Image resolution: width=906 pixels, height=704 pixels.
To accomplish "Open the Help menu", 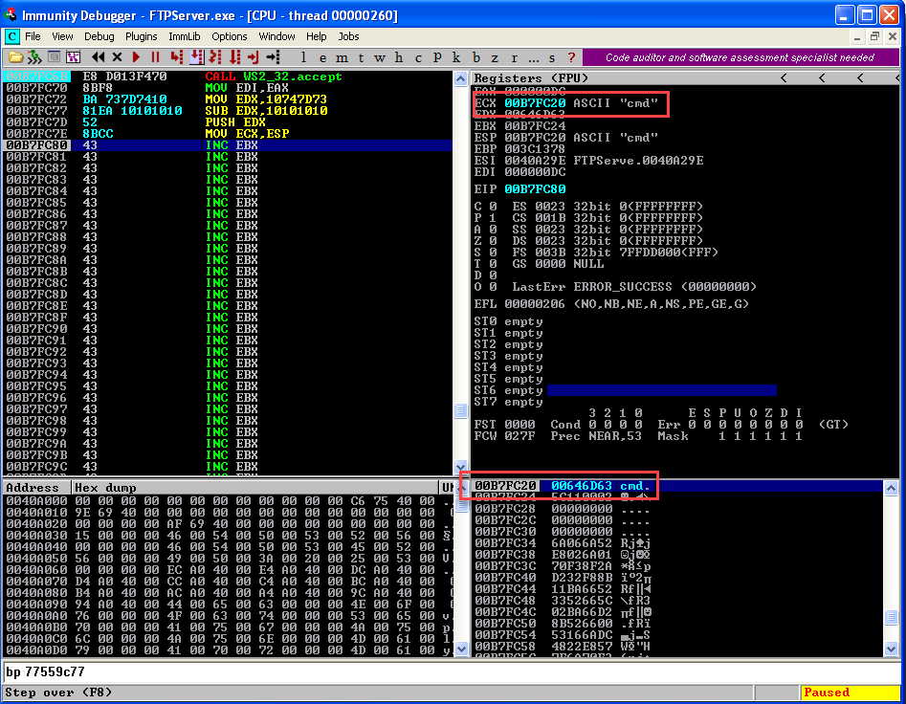I will (316, 36).
